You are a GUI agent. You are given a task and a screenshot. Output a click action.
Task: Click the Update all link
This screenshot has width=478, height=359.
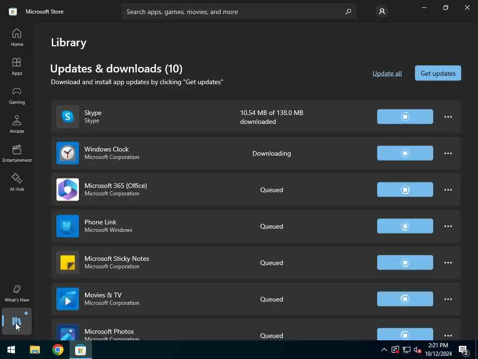387,73
